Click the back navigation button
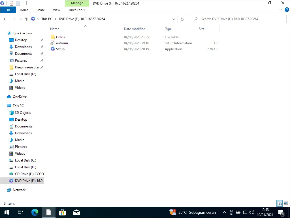 (x=5, y=19)
